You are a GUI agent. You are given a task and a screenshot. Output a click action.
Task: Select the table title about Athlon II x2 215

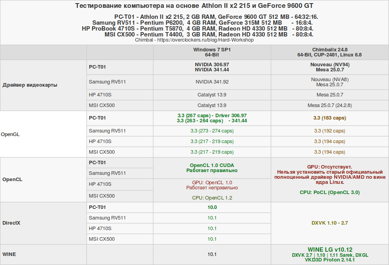(x=194, y=6)
